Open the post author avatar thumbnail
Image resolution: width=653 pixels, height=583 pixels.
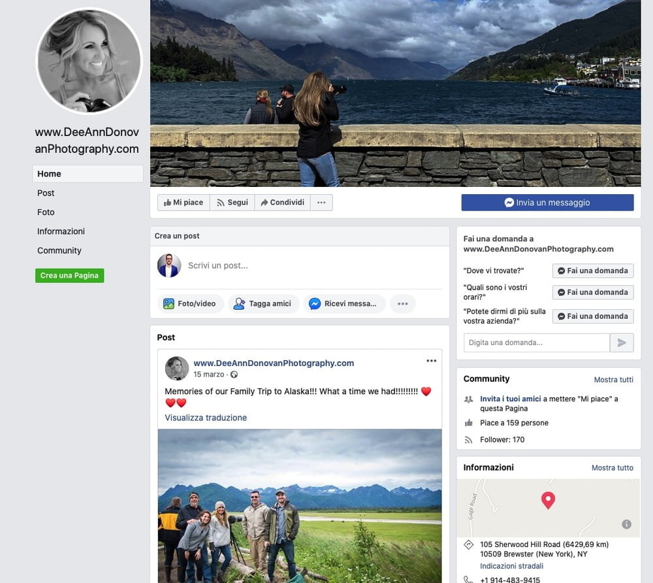click(x=177, y=368)
